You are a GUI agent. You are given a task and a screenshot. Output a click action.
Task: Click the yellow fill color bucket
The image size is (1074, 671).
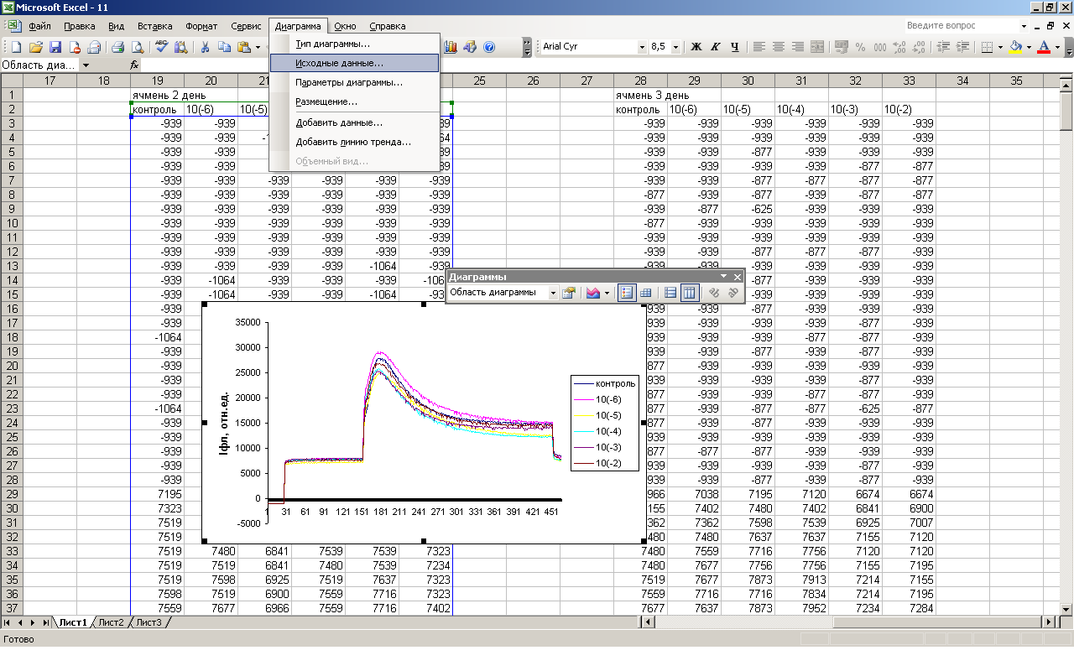pos(1015,47)
